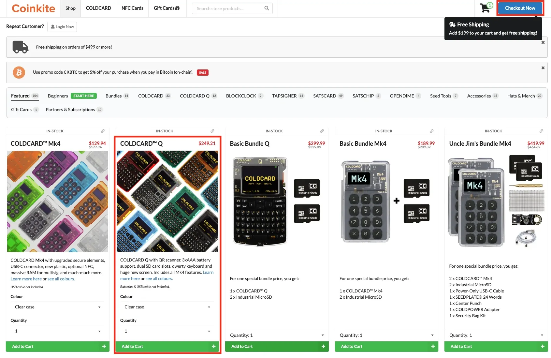Expand COLDCARD Q quantity dropdown
This screenshot has height=358, width=551.
167,331
